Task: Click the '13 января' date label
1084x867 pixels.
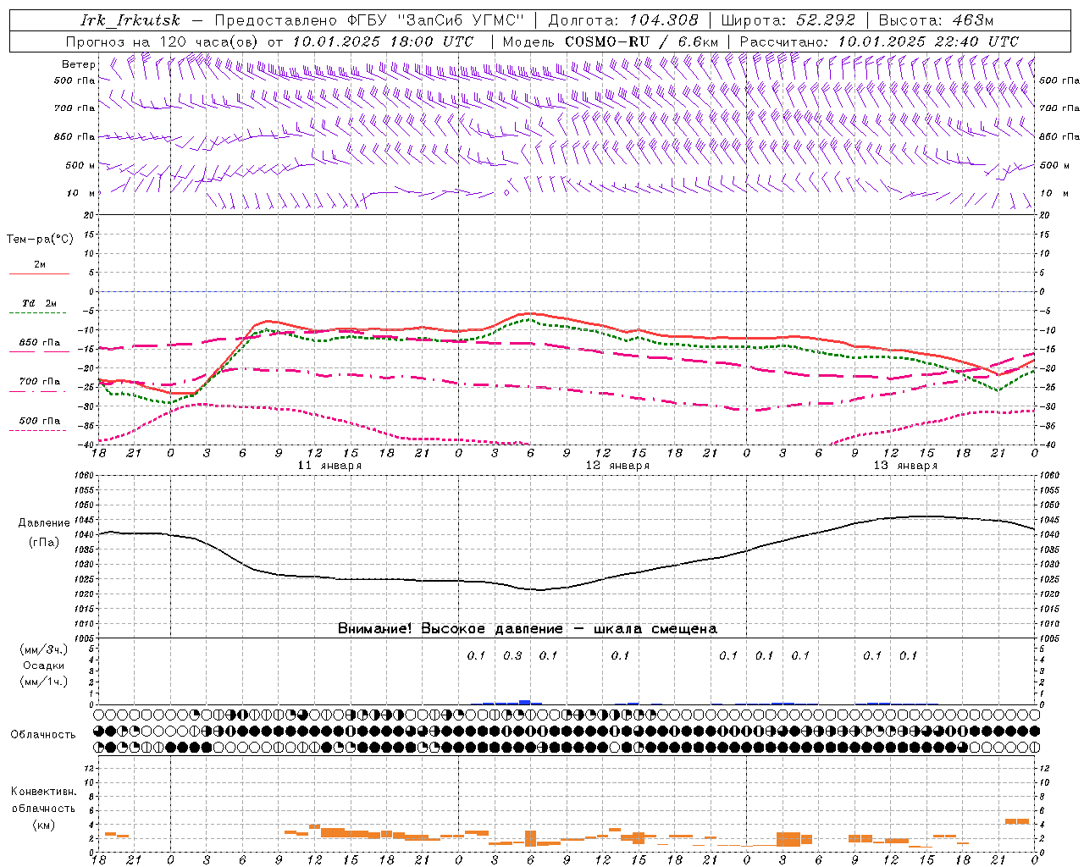Action: [905, 466]
